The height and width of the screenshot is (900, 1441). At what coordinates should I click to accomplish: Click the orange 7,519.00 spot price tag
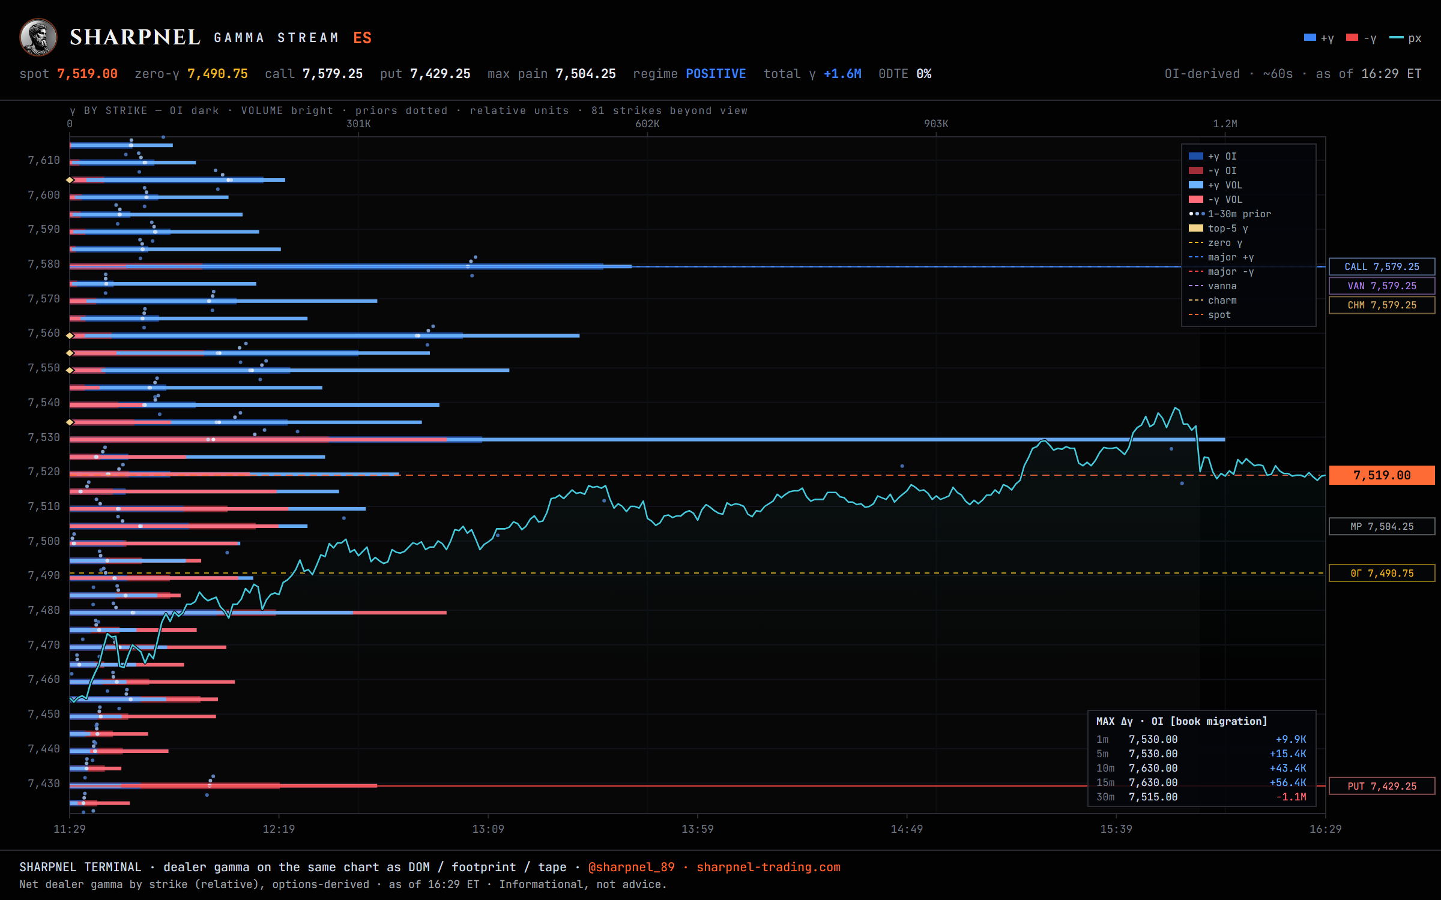pos(1382,475)
